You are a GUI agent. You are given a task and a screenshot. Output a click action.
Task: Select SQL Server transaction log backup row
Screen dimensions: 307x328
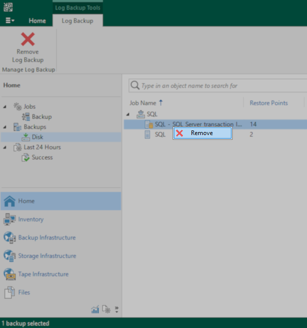(x=215, y=124)
